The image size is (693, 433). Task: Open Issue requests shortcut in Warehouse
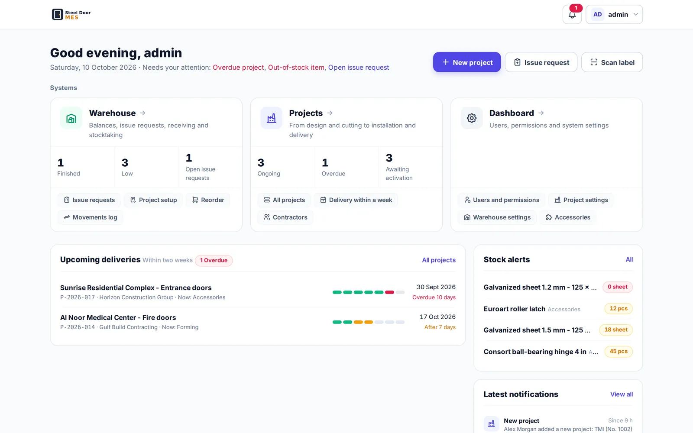tap(89, 200)
